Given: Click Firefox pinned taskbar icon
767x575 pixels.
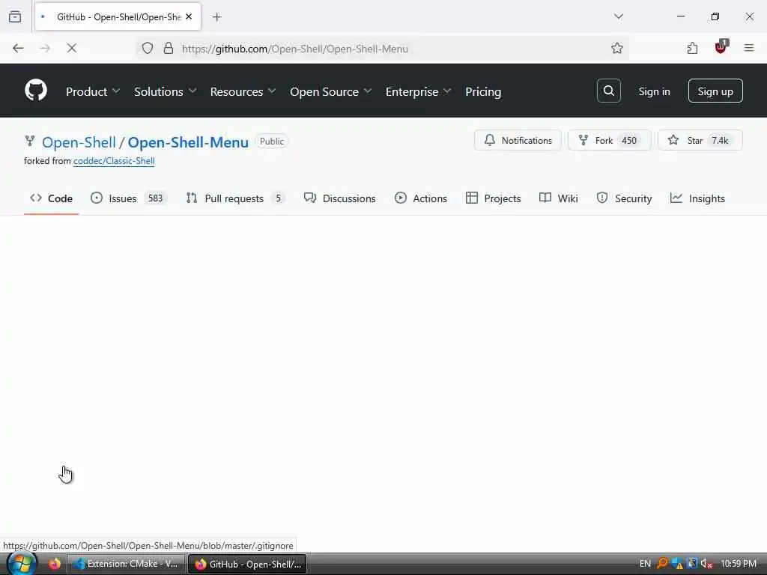Looking at the screenshot, I should pos(54,564).
